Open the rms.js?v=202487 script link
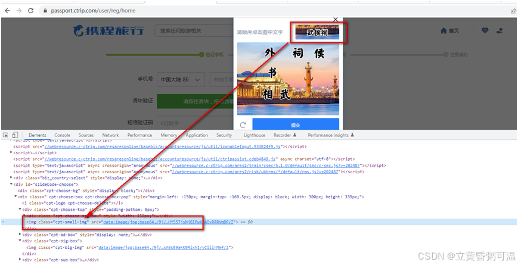 click(255, 172)
